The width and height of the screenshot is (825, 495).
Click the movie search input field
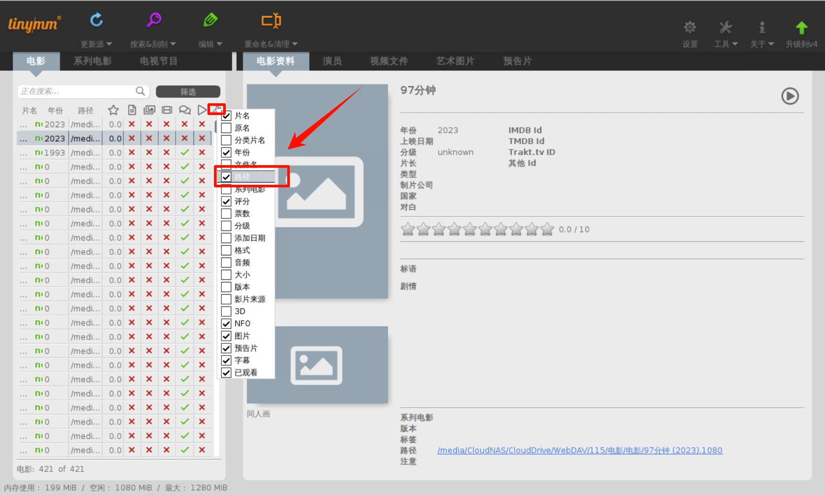pyautogui.click(x=76, y=92)
